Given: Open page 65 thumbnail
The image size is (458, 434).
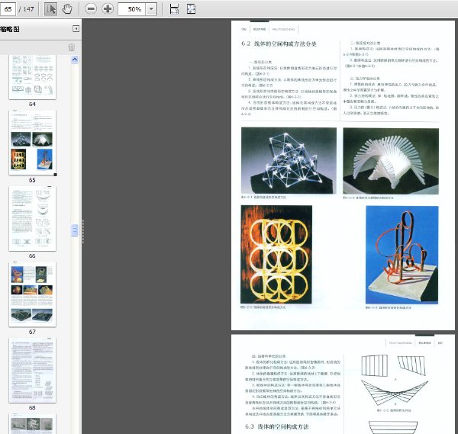Looking at the screenshot, I should pos(32,143).
